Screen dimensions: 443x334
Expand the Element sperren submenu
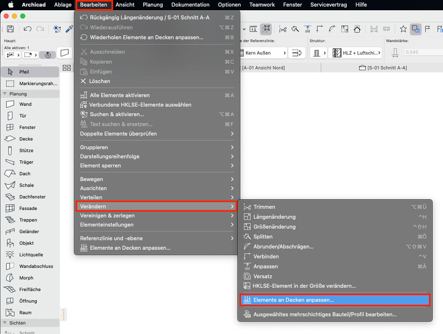[x=157, y=166]
